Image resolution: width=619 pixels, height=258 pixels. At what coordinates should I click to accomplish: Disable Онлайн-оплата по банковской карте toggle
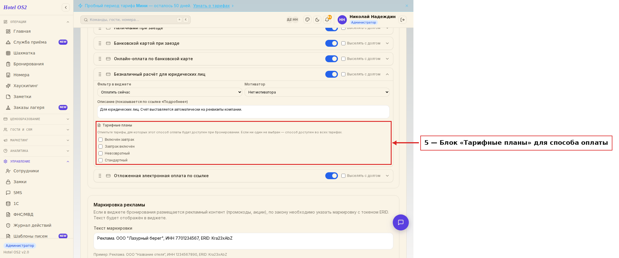[332, 59]
